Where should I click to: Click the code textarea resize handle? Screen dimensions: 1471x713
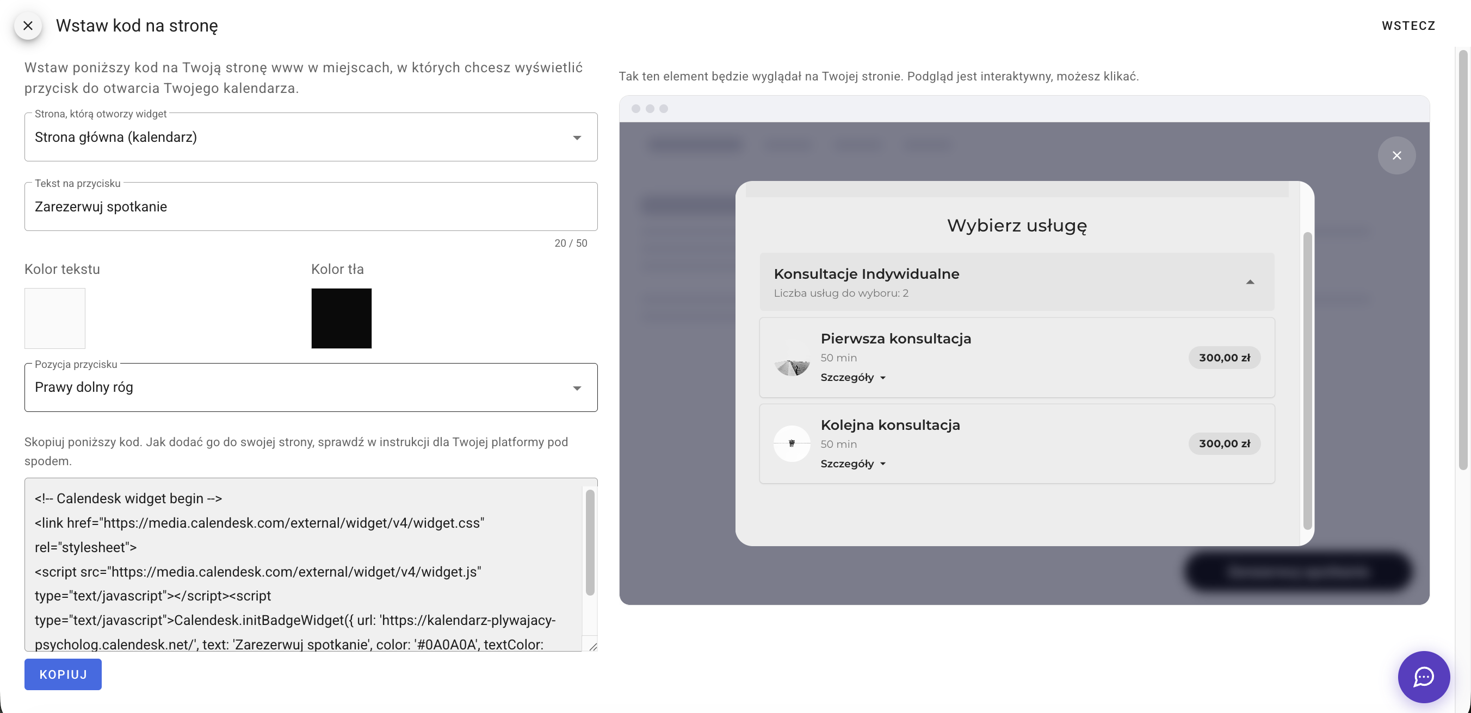coord(593,646)
